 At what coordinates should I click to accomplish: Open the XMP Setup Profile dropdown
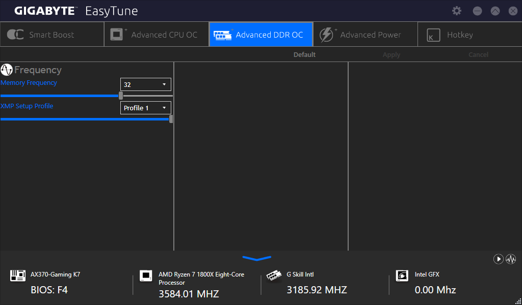tap(146, 108)
